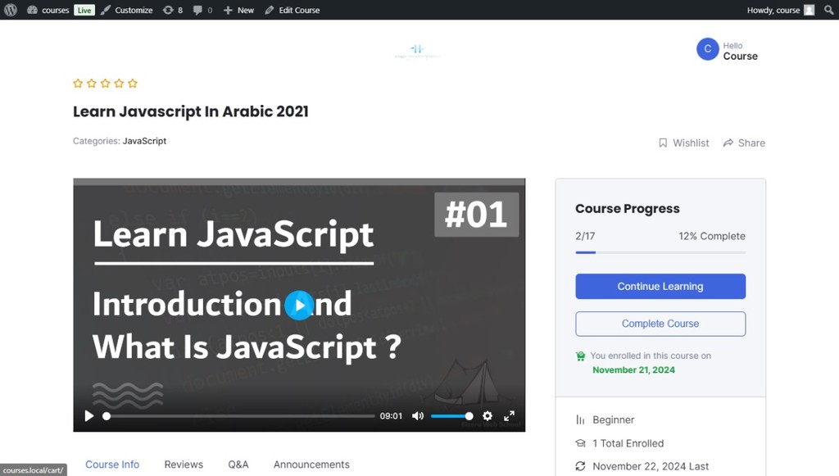Click the green enrollment cart icon
839x476 pixels.
pyautogui.click(x=581, y=356)
